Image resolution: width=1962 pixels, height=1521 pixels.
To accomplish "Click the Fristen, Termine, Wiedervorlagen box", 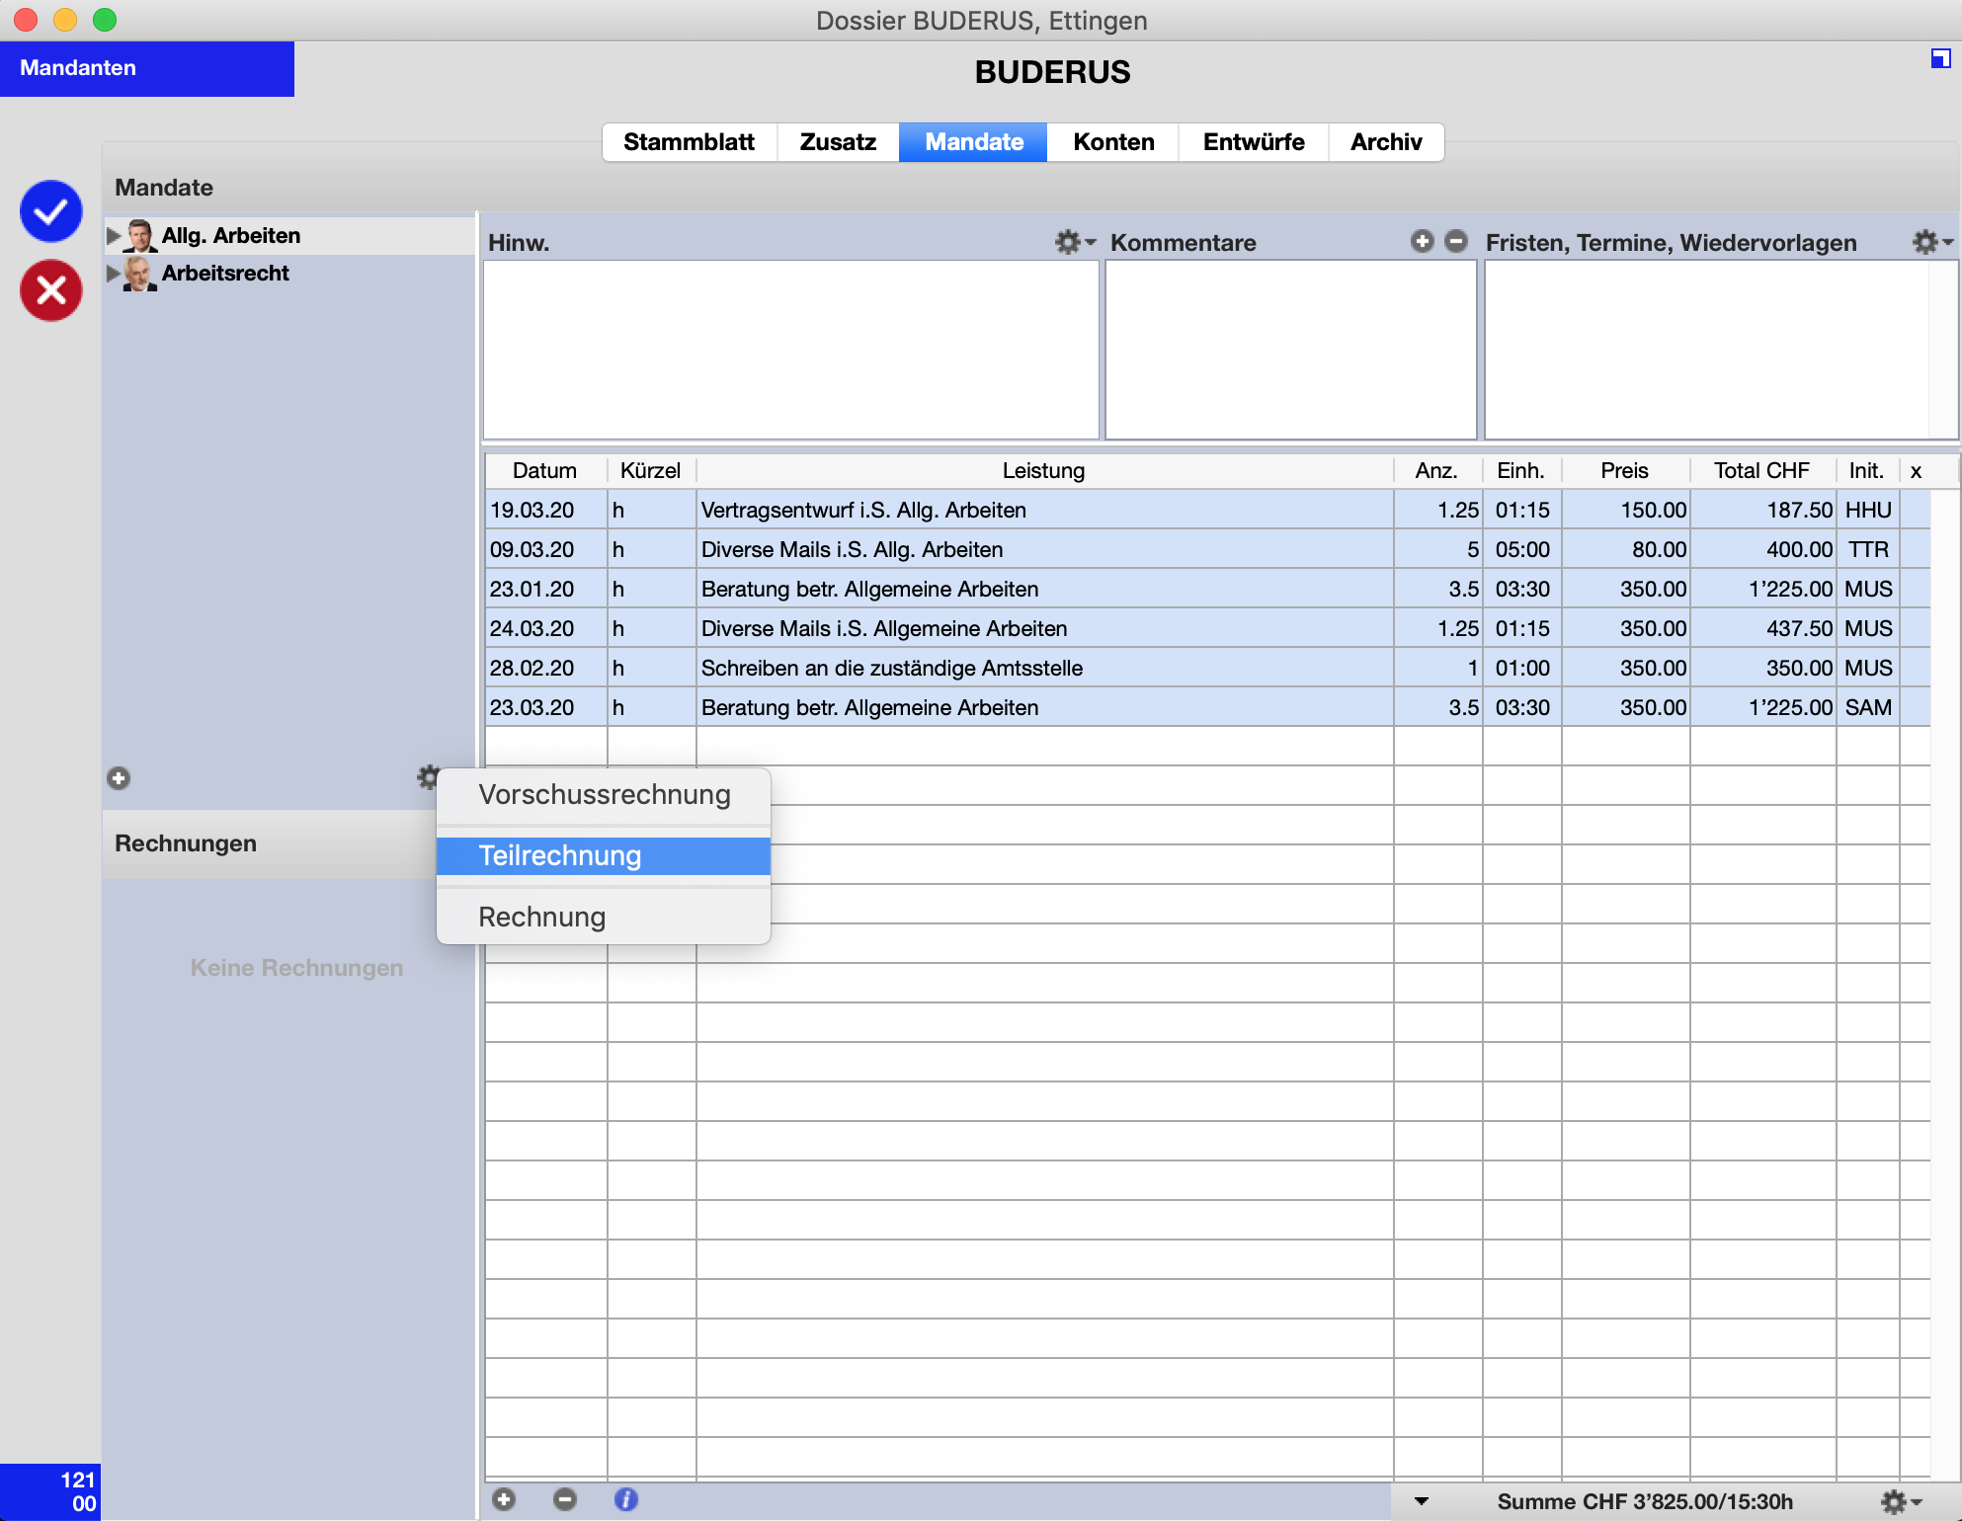I will [x=1719, y=350].
